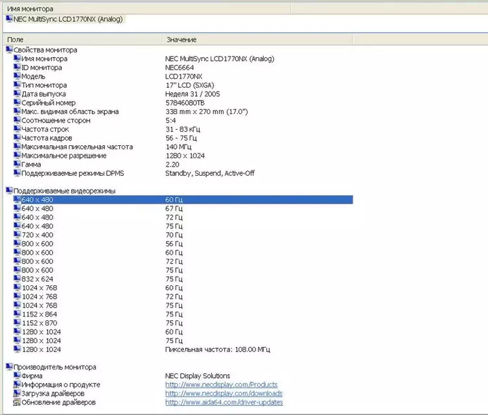
Task: Open the necdisplay.com/Products link
Action: click(x=221, y=385)
